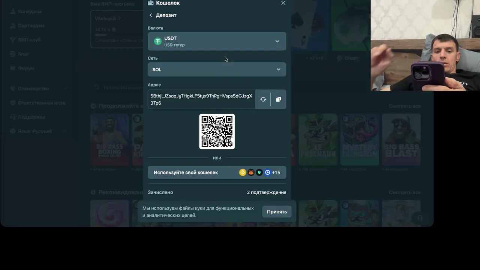This screenshot has width=480, height=270.
Task: Open Конкурсы in the sidebar
Action: pyautogui.click(x=25, y=11)
